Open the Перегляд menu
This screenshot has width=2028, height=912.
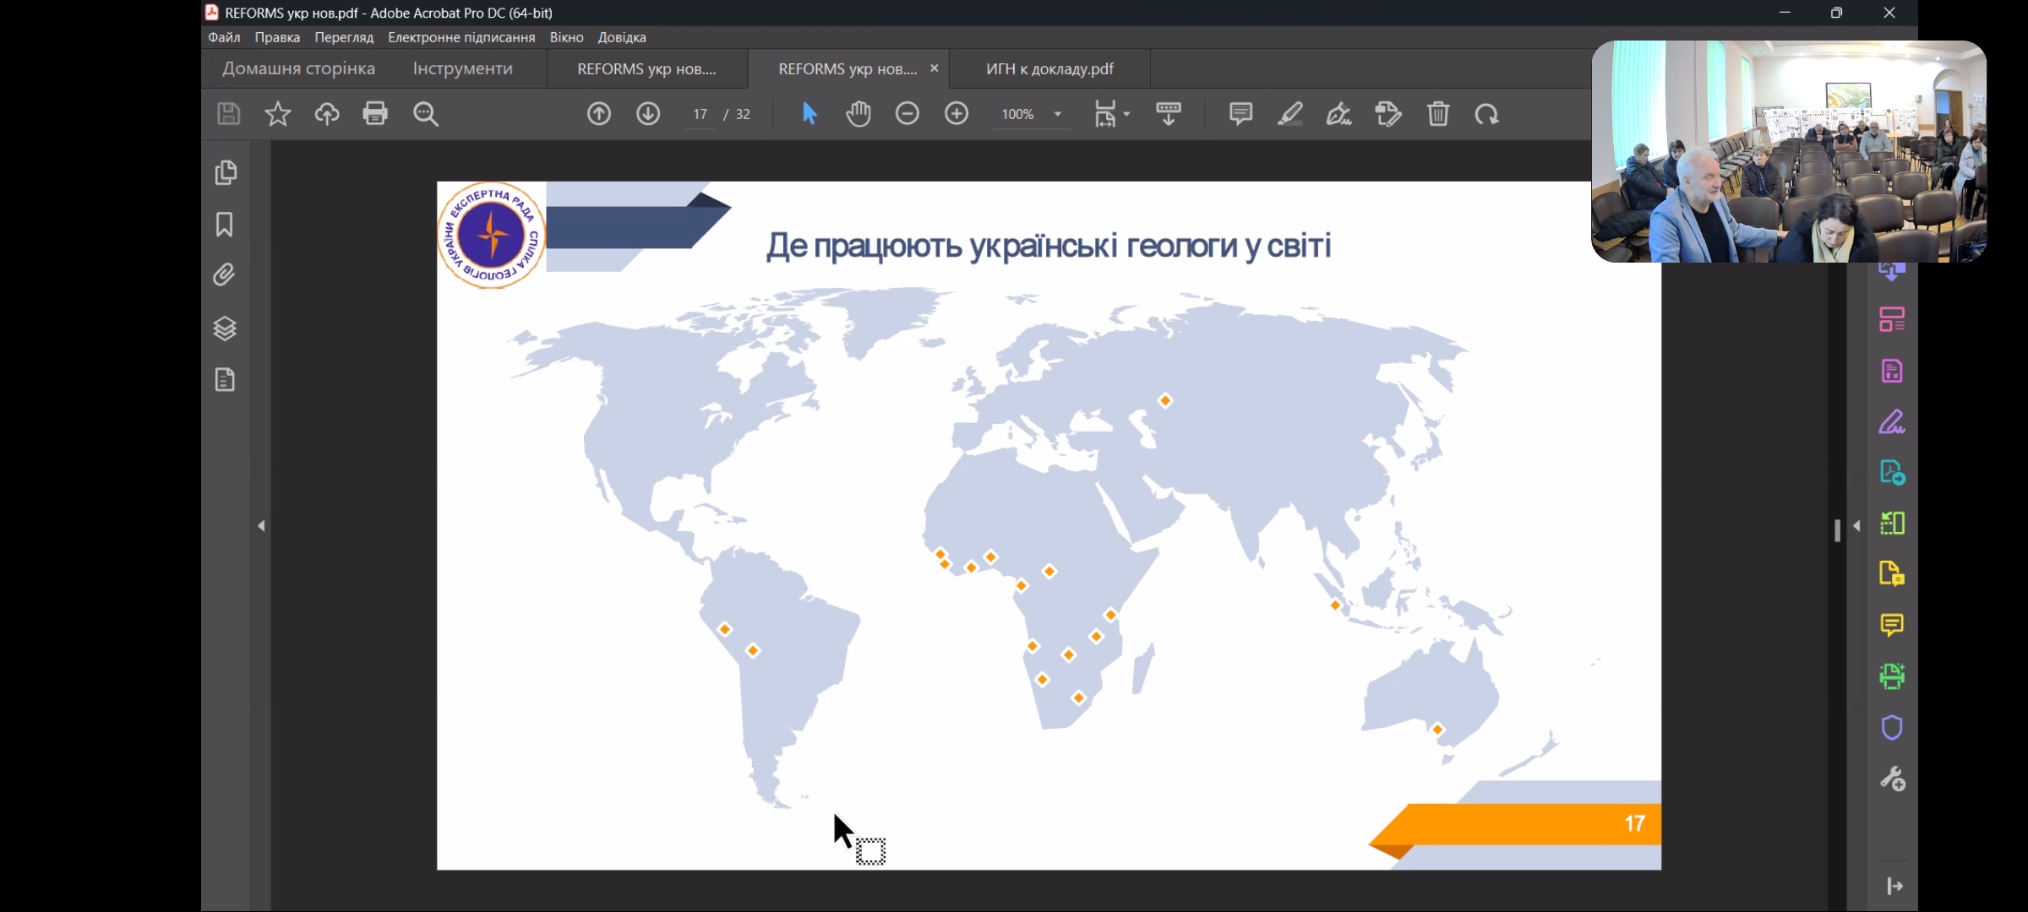point(343,37)
